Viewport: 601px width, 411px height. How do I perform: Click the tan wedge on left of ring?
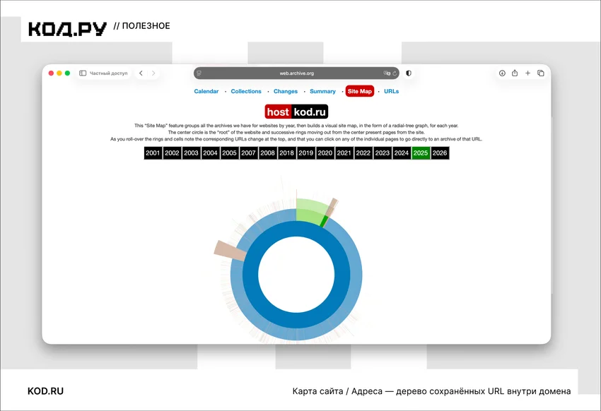coord(231,251)
